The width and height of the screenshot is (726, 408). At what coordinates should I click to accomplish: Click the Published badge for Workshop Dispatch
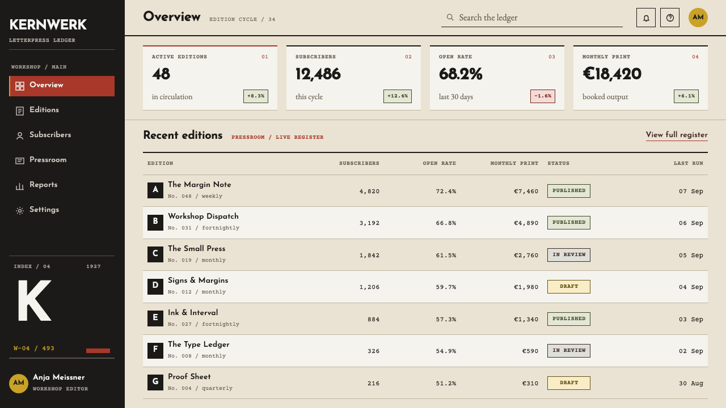coord(569,223)
